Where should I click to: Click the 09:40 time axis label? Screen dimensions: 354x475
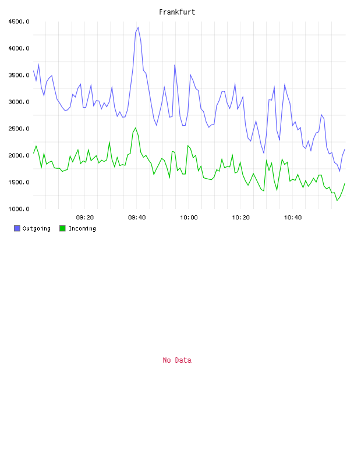tap(137, 218)
